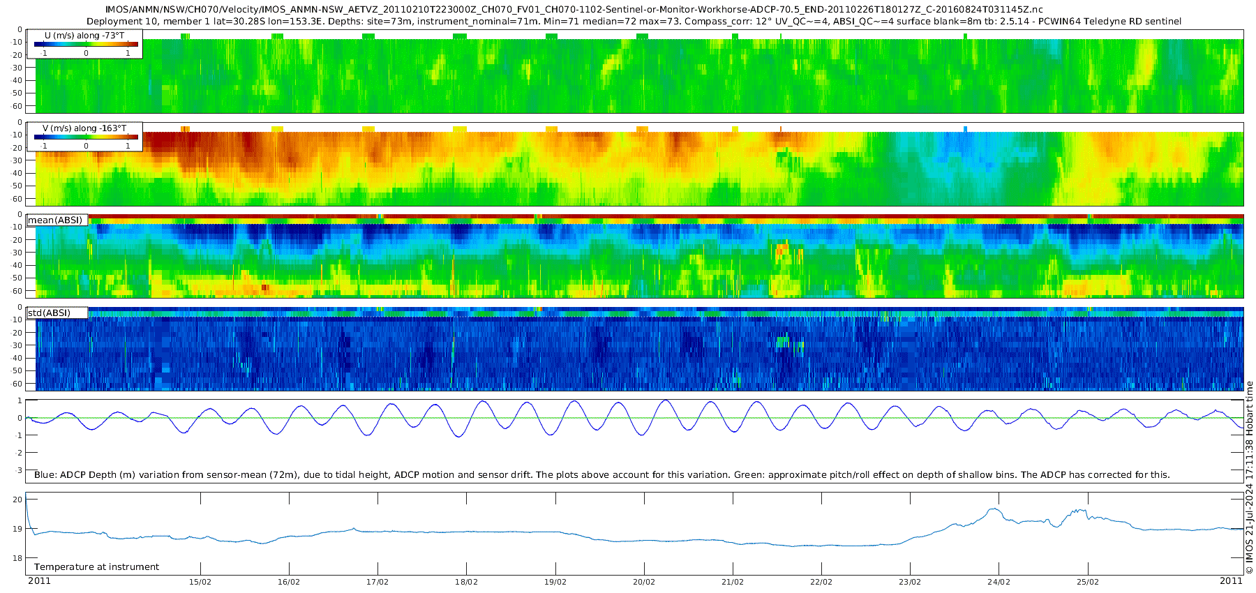The image size is (1256, 593).
Task: Click the temperature peak near 24/02
Action: (x=994, y=510)
